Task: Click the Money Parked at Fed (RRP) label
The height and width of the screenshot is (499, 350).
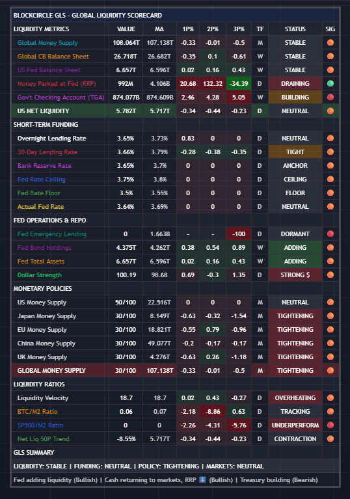Action: coord(57,84)
